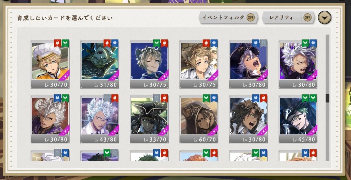
Task: Toggle the レアリティ OFF switch
Action: click(307, 17)
